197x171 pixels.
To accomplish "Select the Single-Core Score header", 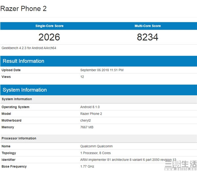I will pos(49,26).
